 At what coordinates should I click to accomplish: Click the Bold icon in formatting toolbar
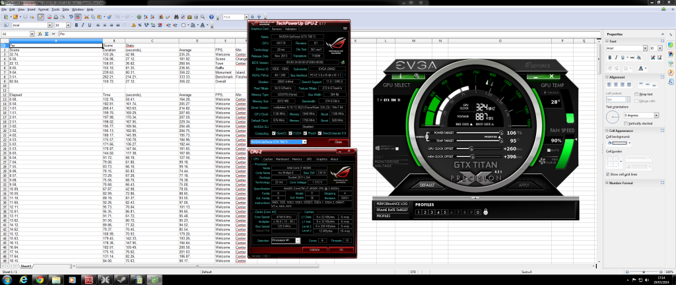point(77,25)
